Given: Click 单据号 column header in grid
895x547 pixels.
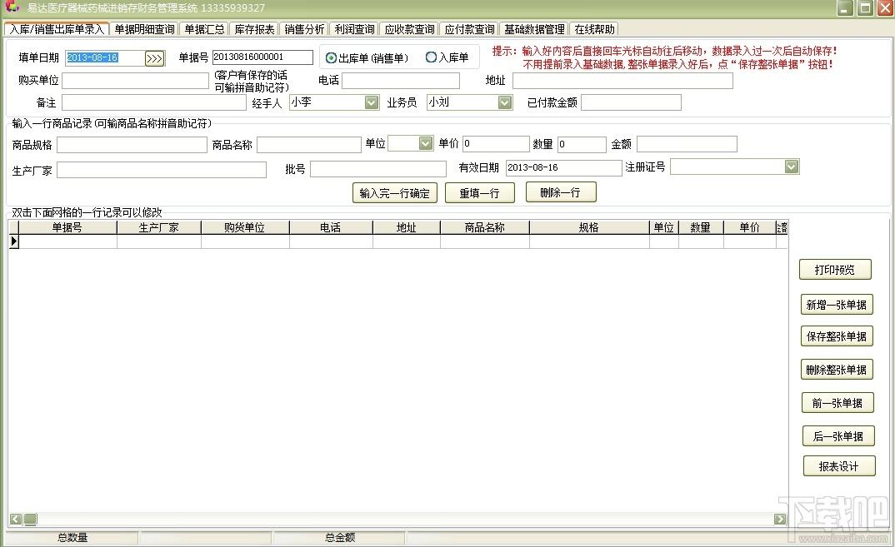Looking at the screenshot, I should (x=67, y=227).
